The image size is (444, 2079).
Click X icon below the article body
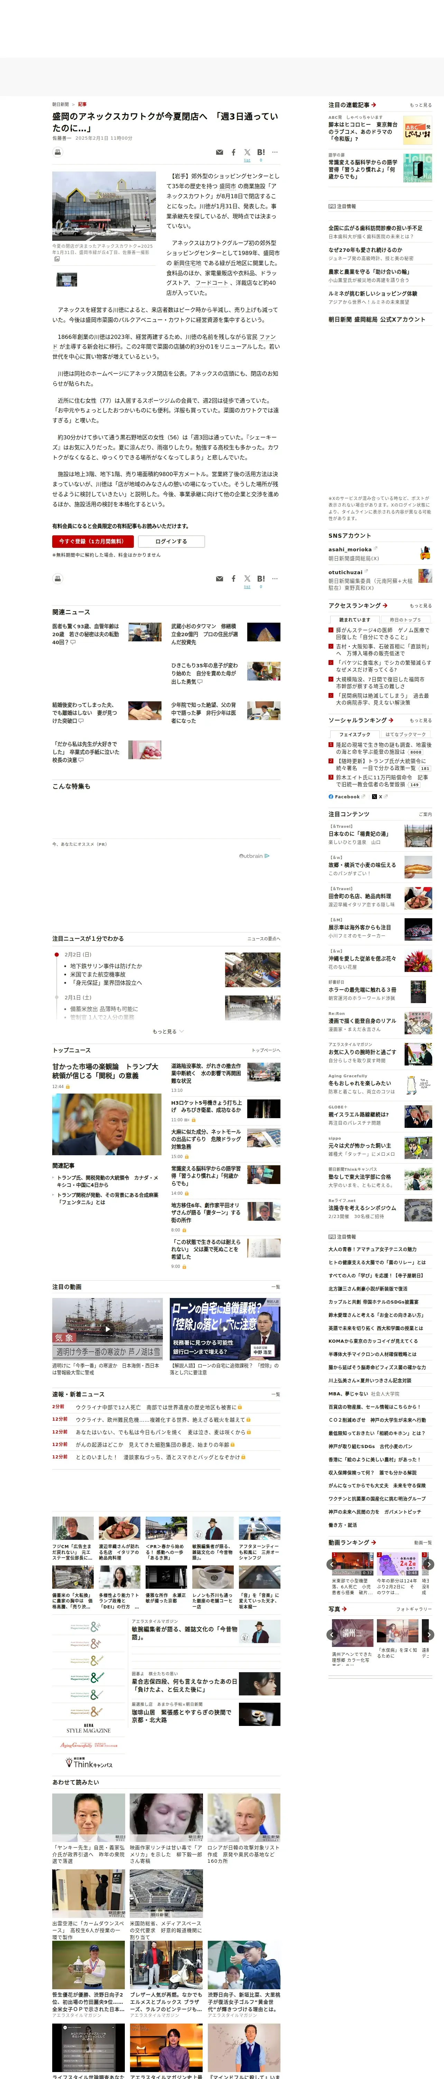pyautogui.click(x=247, y=579)
